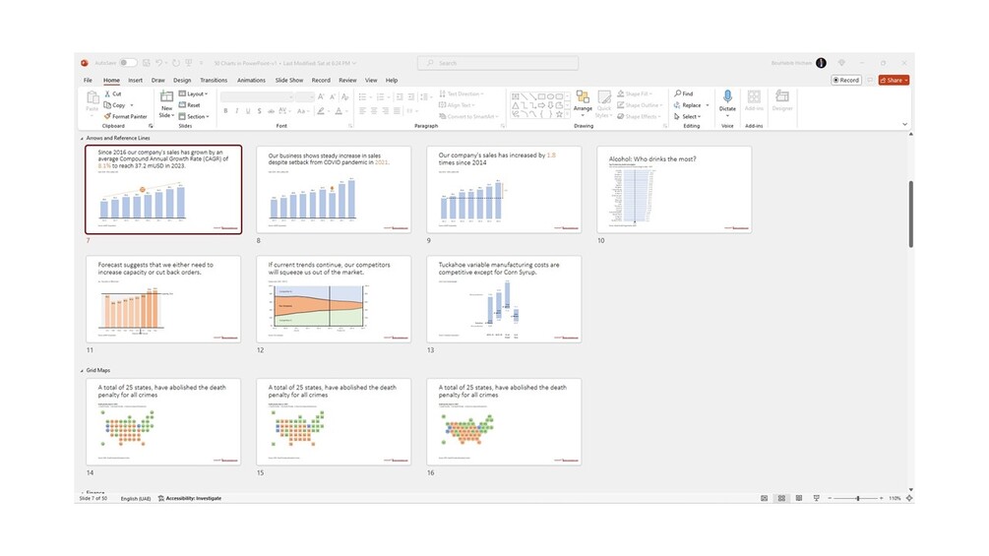Open the Animations tab

[x=251, y=80]
